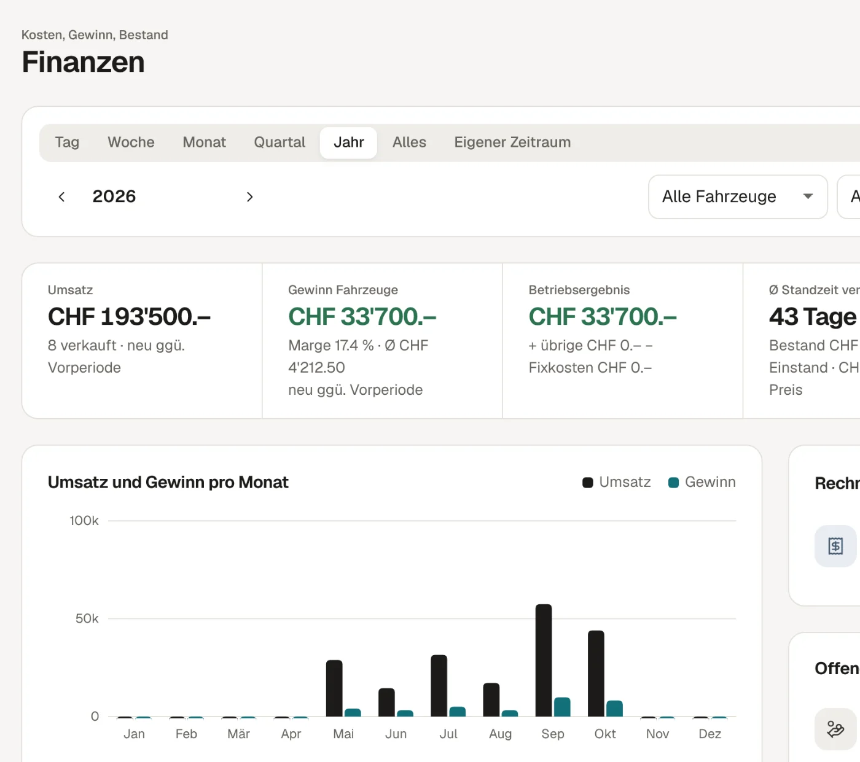Click the Oktober Gewinn teal bar
860x762 pixels.
[x=614, y=709]
